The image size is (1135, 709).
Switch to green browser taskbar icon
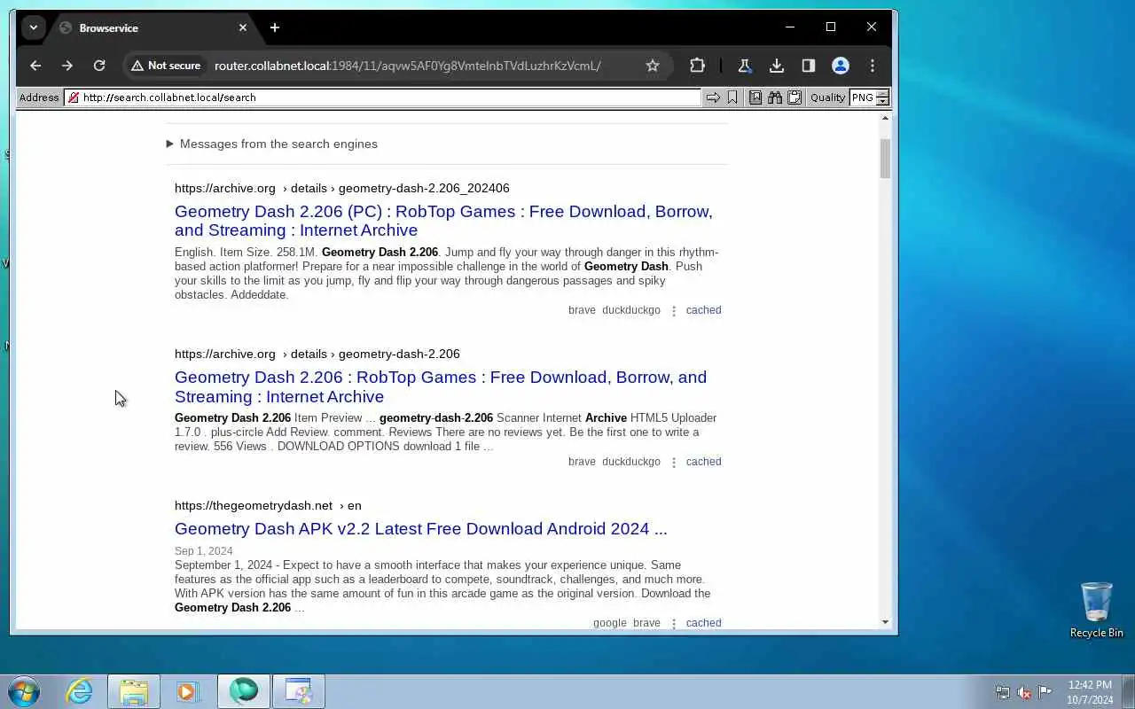244,691
